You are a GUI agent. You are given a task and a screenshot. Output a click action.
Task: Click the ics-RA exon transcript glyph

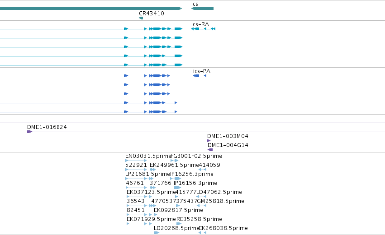[x=203, y=29]
